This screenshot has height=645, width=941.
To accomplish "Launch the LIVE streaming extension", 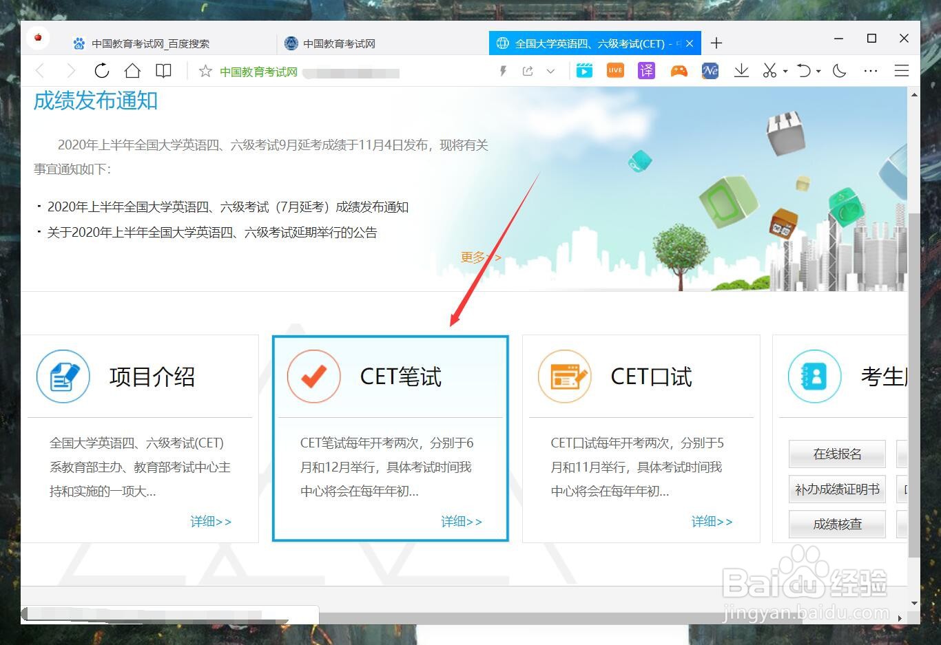I will coord(614,70).
